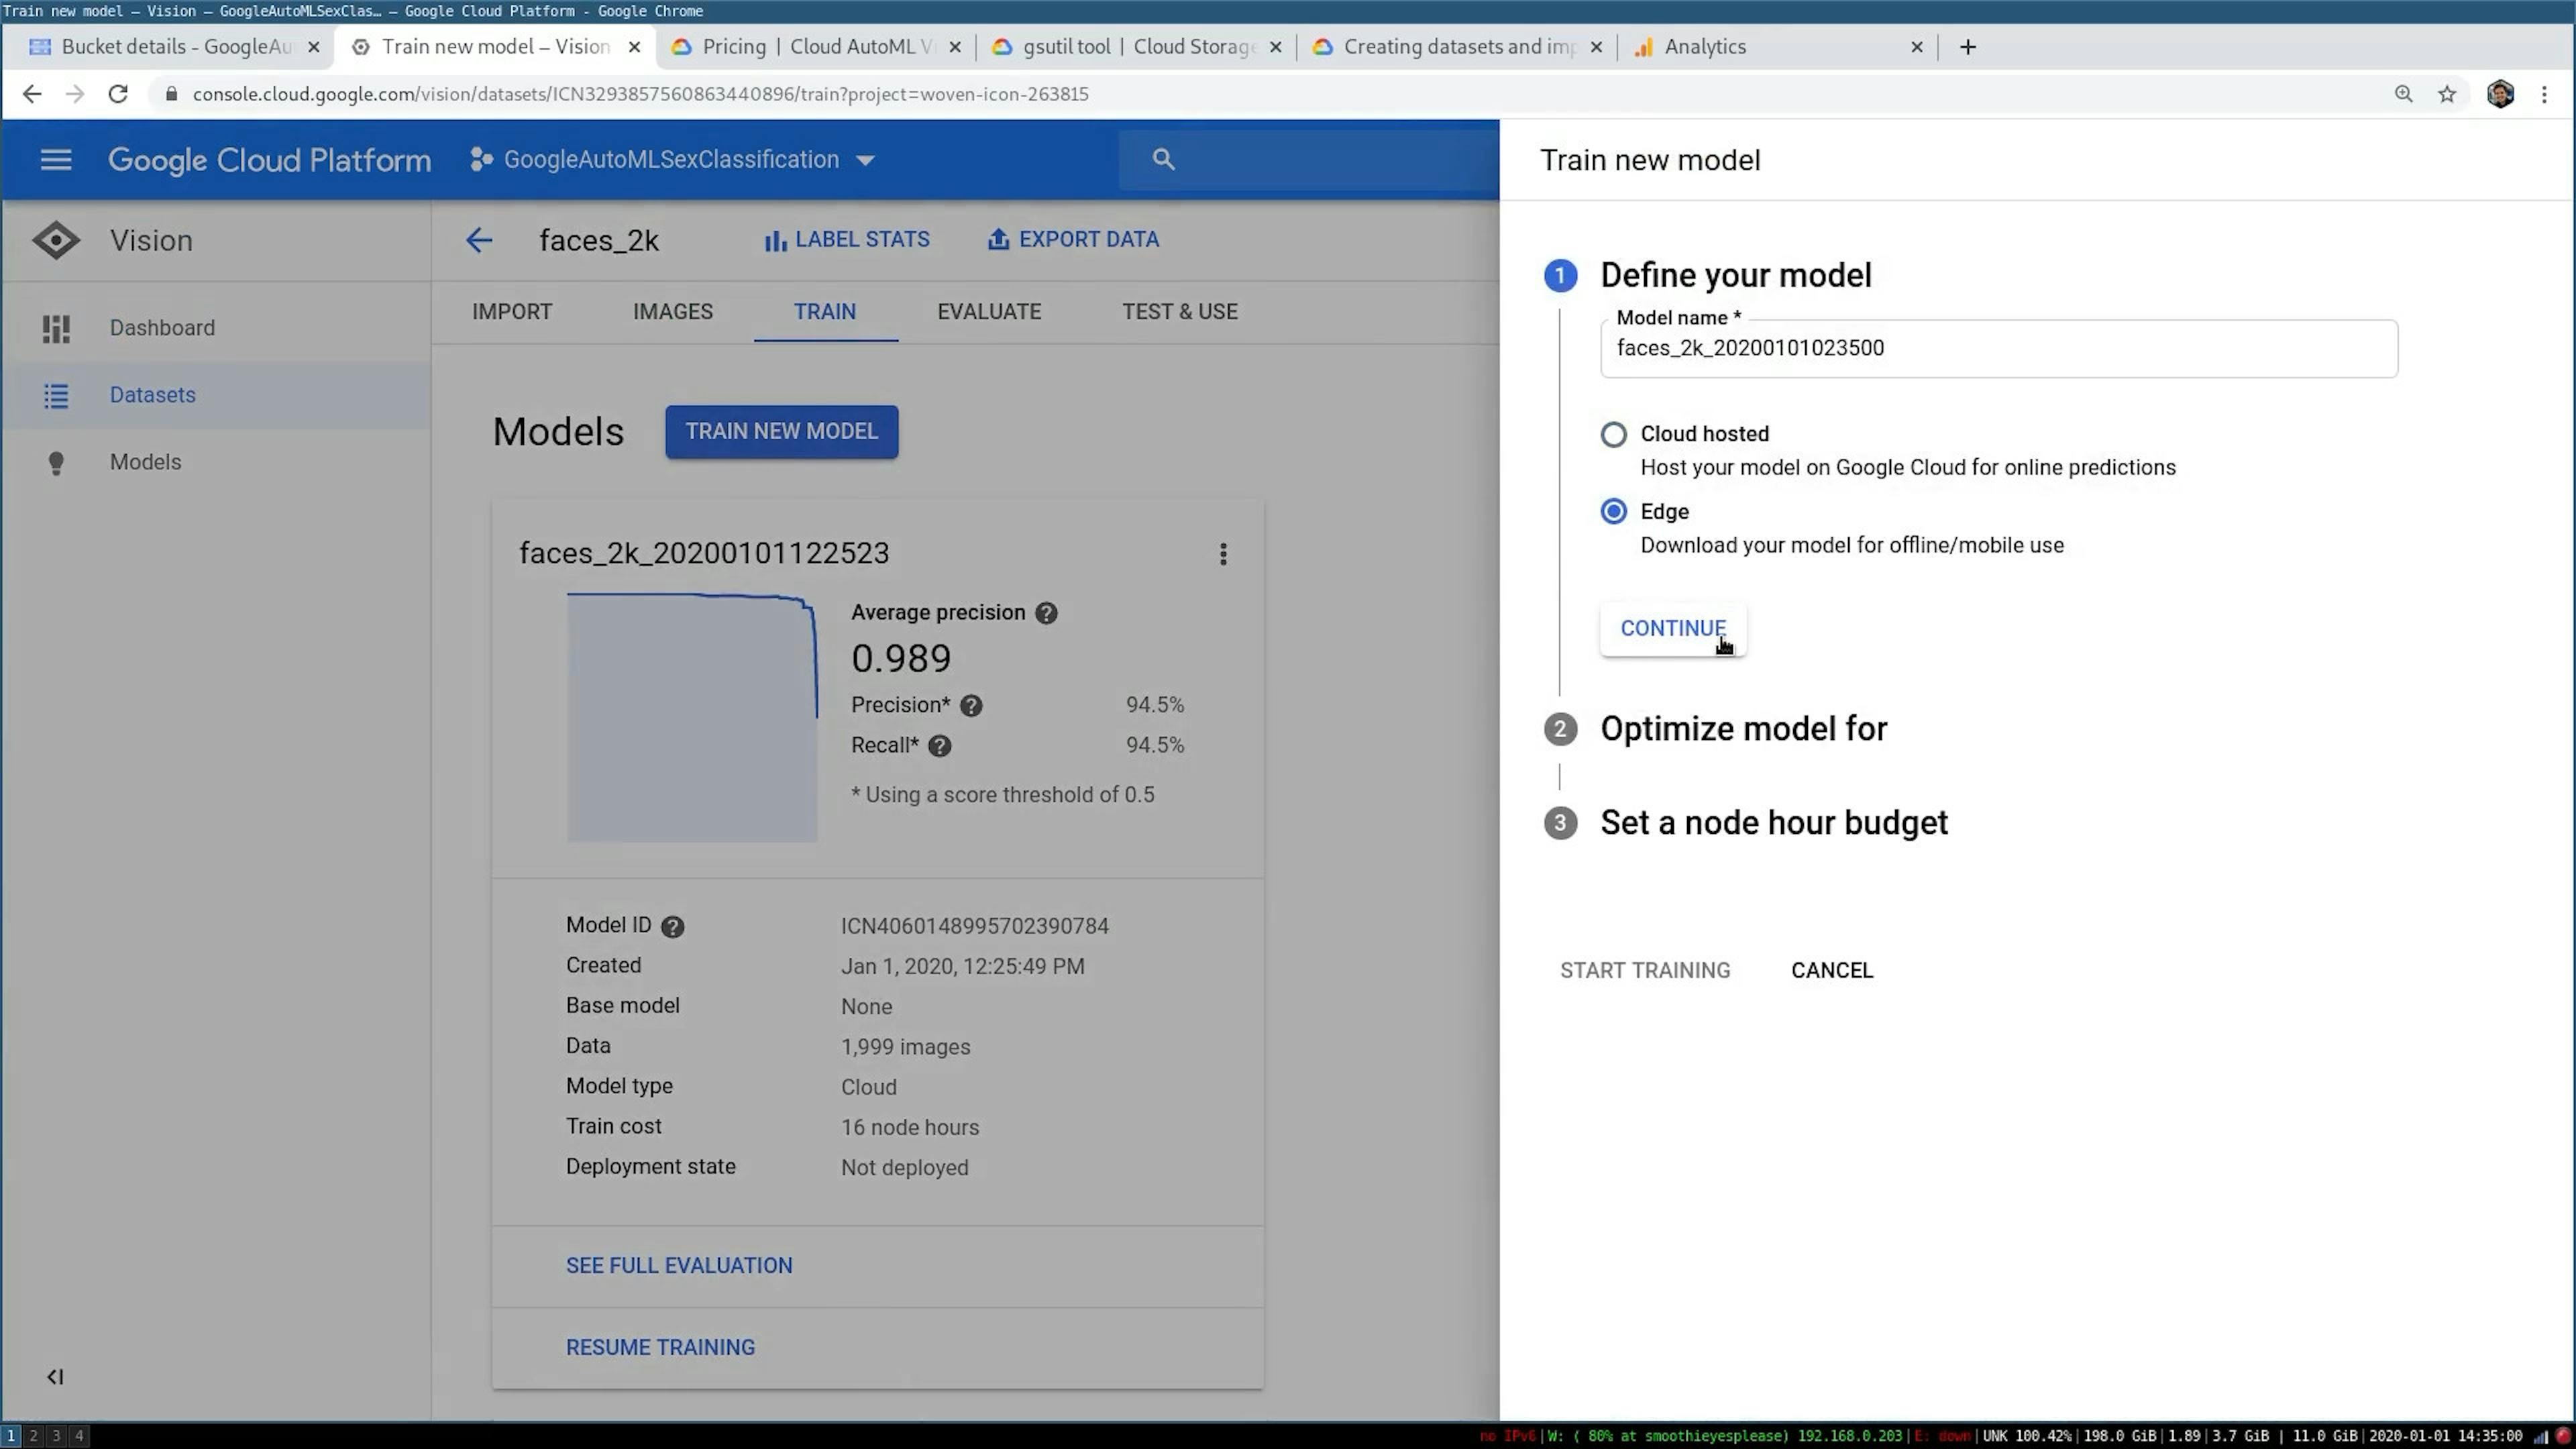This screenshot has height=1449, width=2576.
Task: Switch to the EVALUATE tab
Action: [989, 312]
